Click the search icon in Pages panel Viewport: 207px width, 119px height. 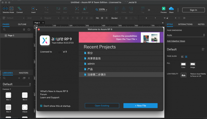[x=4, y=30]
